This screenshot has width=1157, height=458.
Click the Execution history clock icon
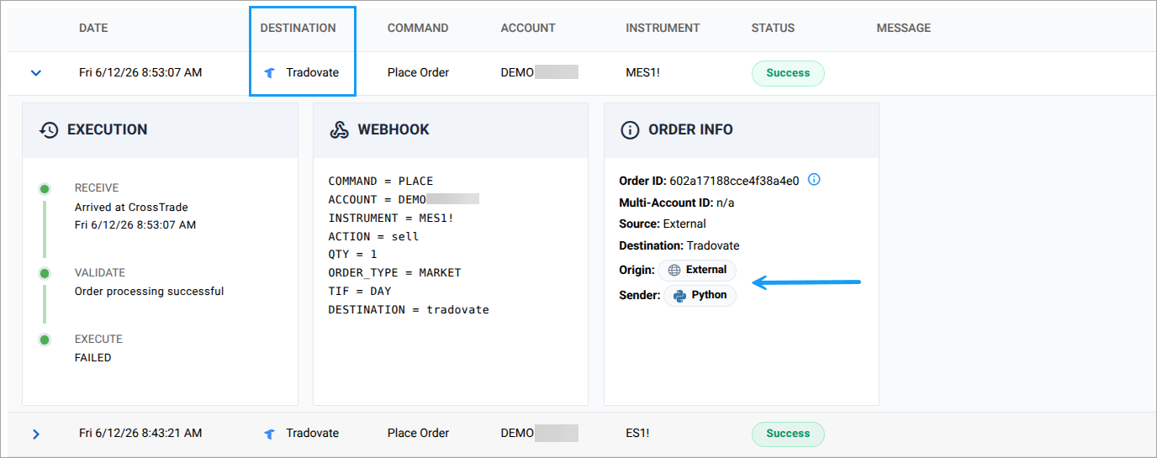click(49, 130)
